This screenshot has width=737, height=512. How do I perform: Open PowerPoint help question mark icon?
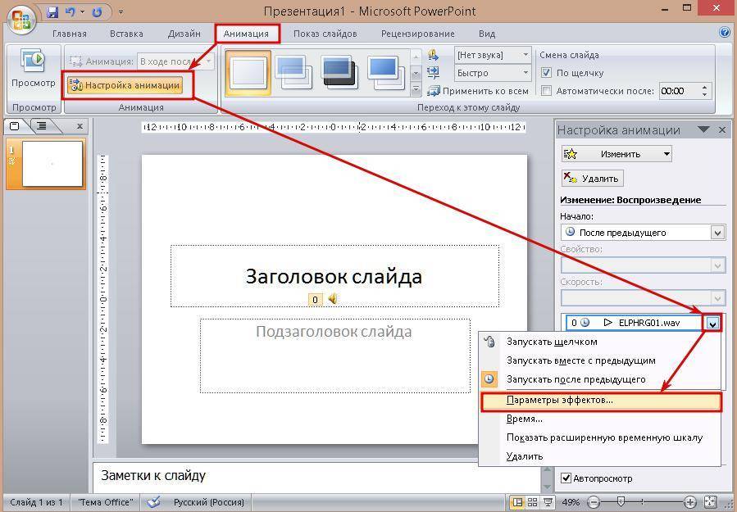[x=725, y=31]
